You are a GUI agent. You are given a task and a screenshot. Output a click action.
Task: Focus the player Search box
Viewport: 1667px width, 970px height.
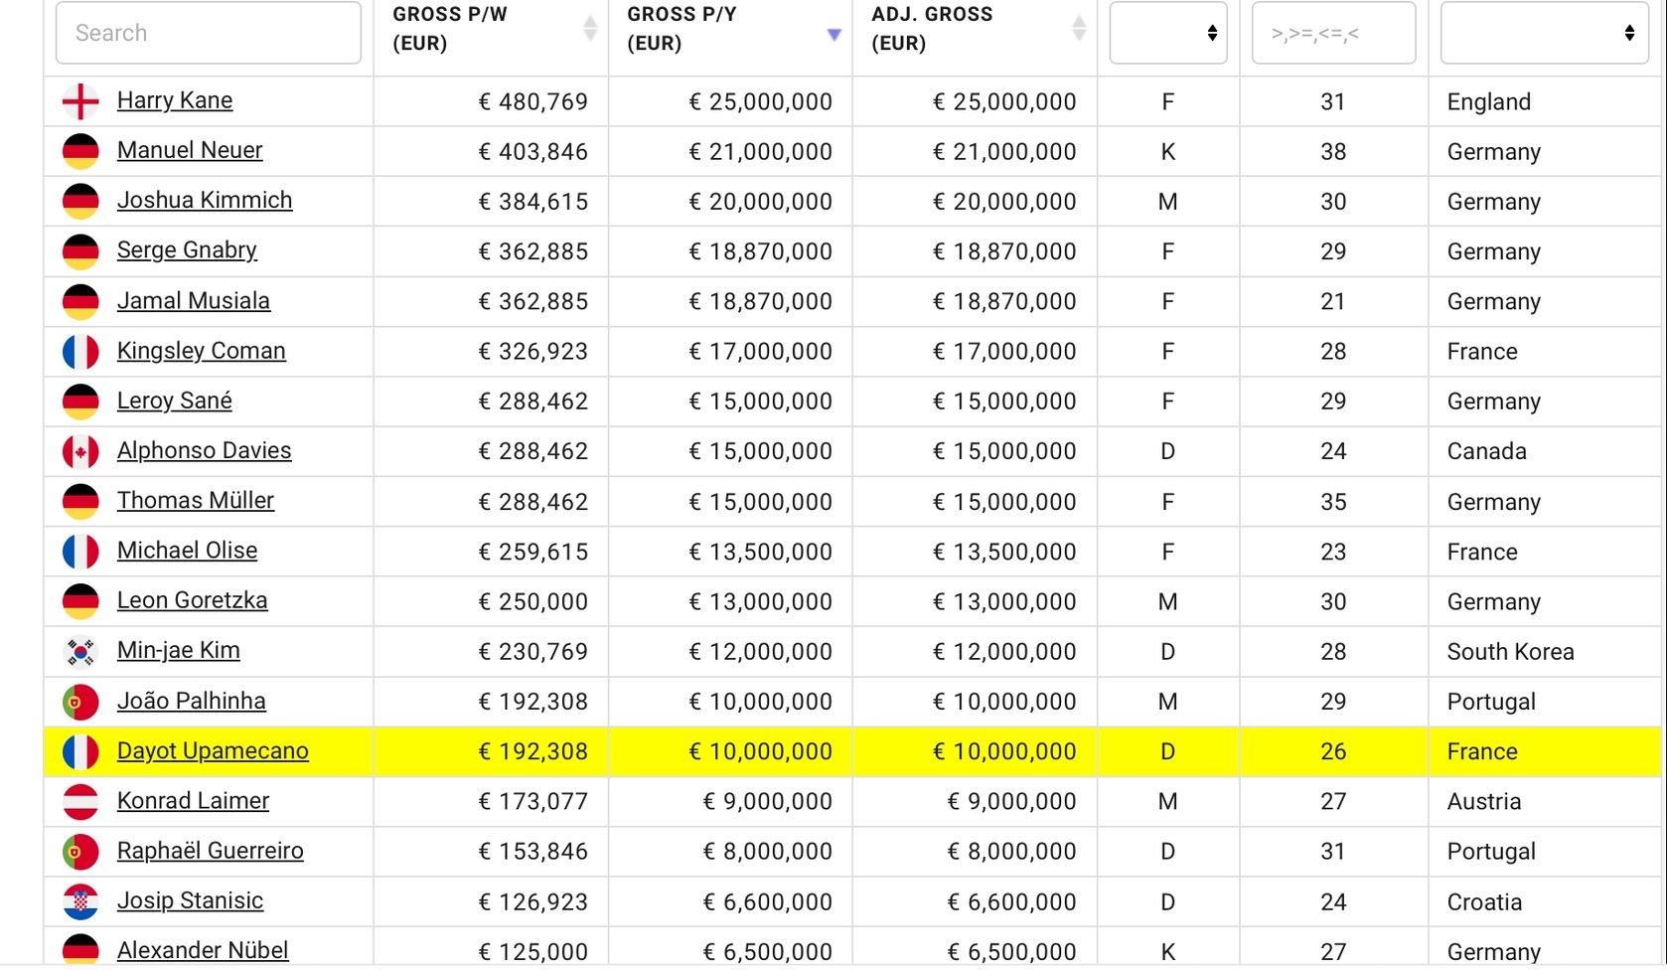point(209,33)
